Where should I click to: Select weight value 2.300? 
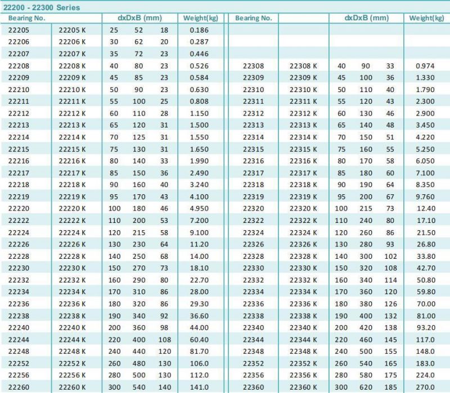coord(425,102)
